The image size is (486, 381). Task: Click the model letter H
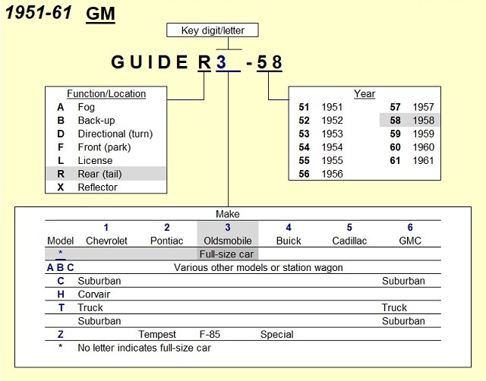[61, 294]
